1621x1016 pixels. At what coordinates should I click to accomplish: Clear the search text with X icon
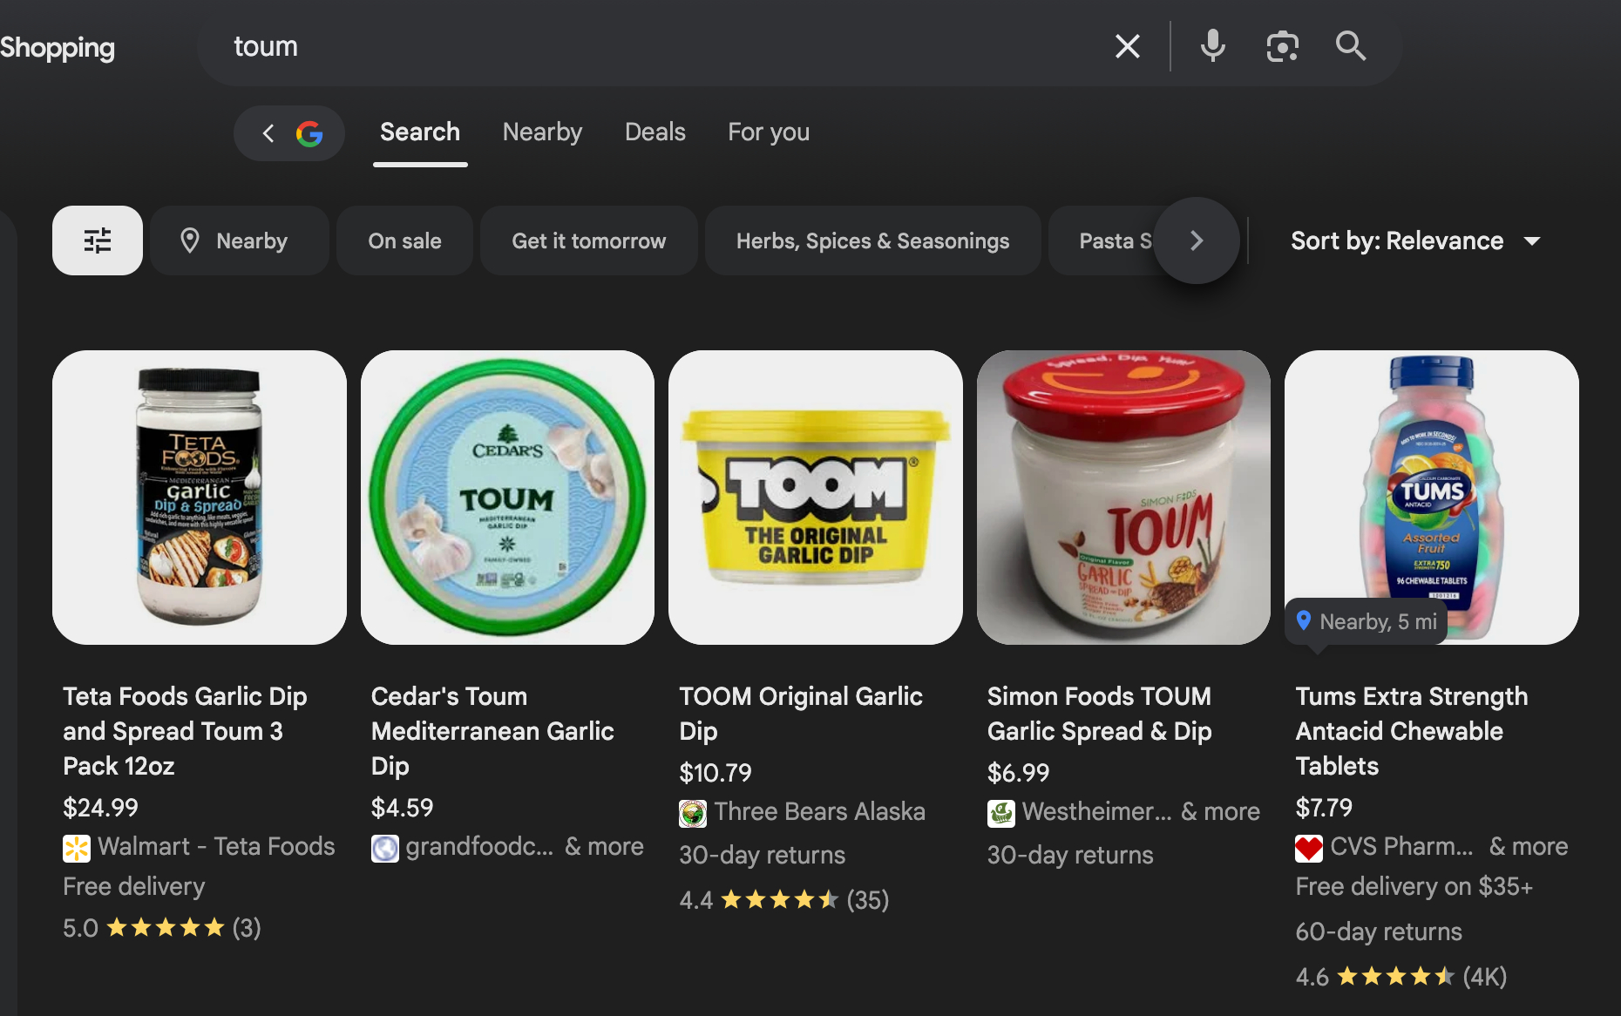pos(1127,46)
